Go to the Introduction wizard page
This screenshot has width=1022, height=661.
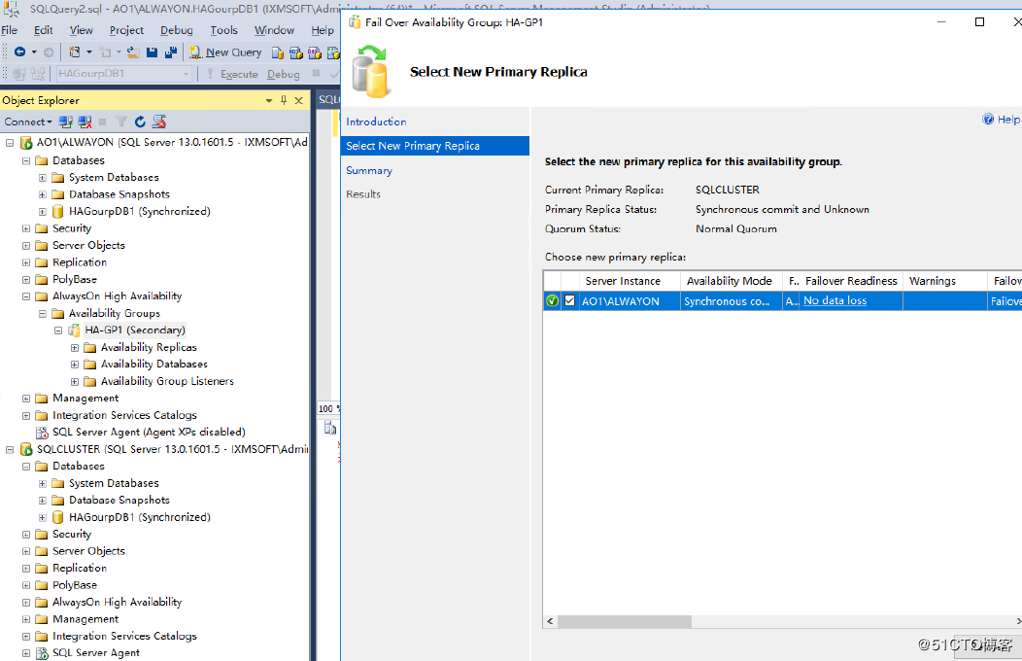pyautogui.click(x=376, y=122)
